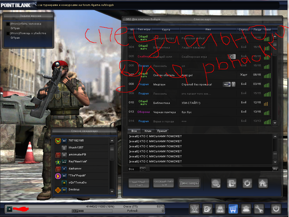289x217 pixels.
Task: Sort rooms by 'Тип игры' column
Action: (x=144, y=29)
